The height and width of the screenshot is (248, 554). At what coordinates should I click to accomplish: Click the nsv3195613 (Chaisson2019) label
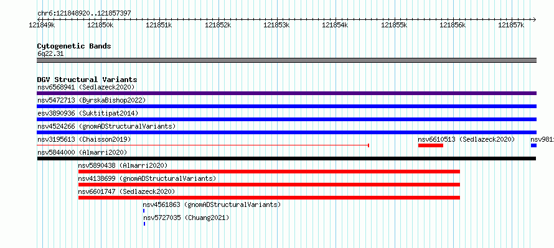pos(84,139)
